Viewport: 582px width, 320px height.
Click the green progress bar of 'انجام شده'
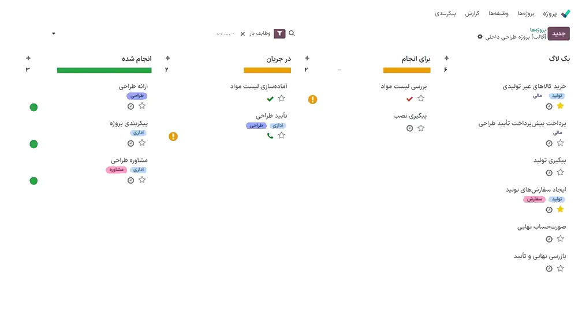click(x=104, y=70)
